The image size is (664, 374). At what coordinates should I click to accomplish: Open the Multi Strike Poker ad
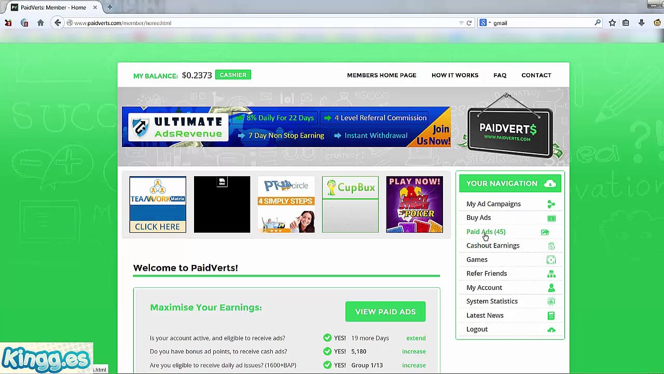tap(414, 204)
